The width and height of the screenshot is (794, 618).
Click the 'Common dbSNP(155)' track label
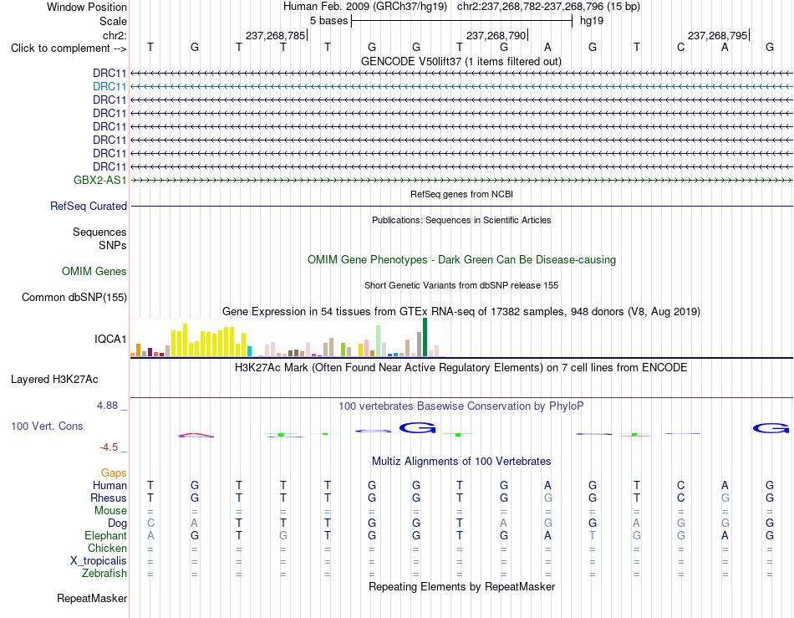pos(74,298)
